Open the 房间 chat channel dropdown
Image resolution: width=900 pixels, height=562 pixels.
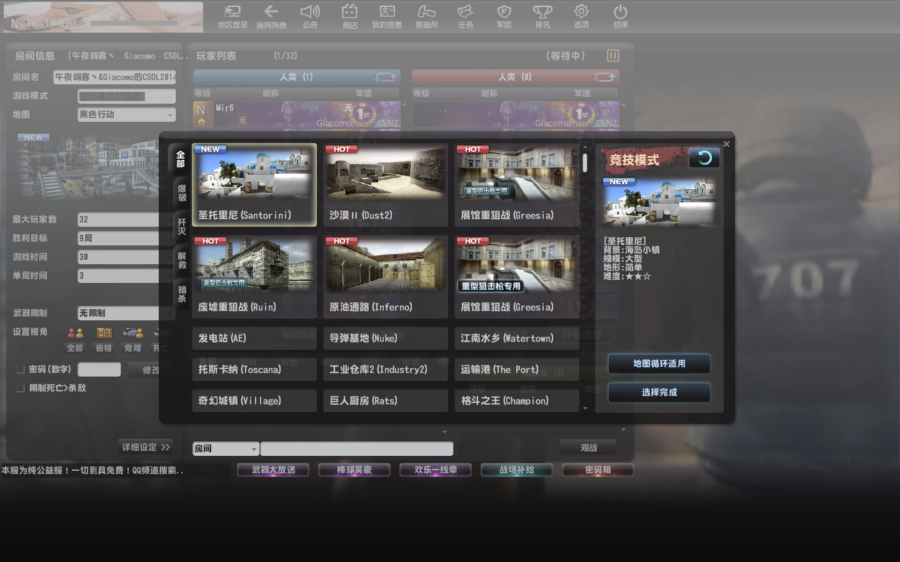(253, 449)
